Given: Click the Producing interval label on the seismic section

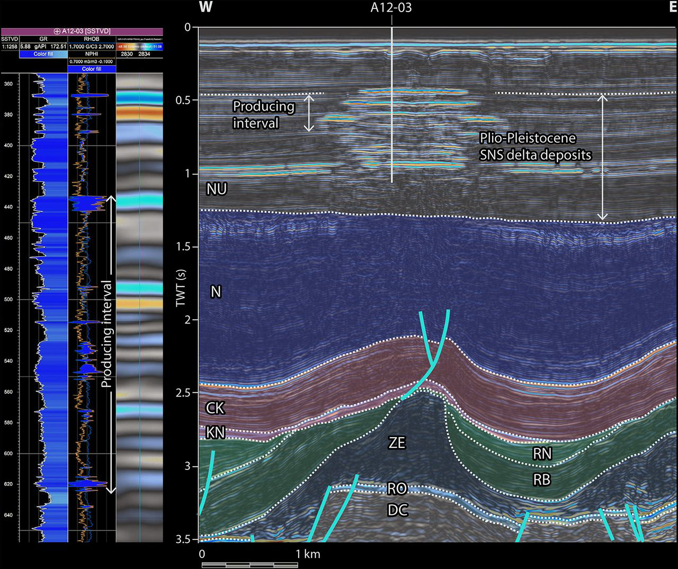Looking at the screenshot, I should click(264, 114).
